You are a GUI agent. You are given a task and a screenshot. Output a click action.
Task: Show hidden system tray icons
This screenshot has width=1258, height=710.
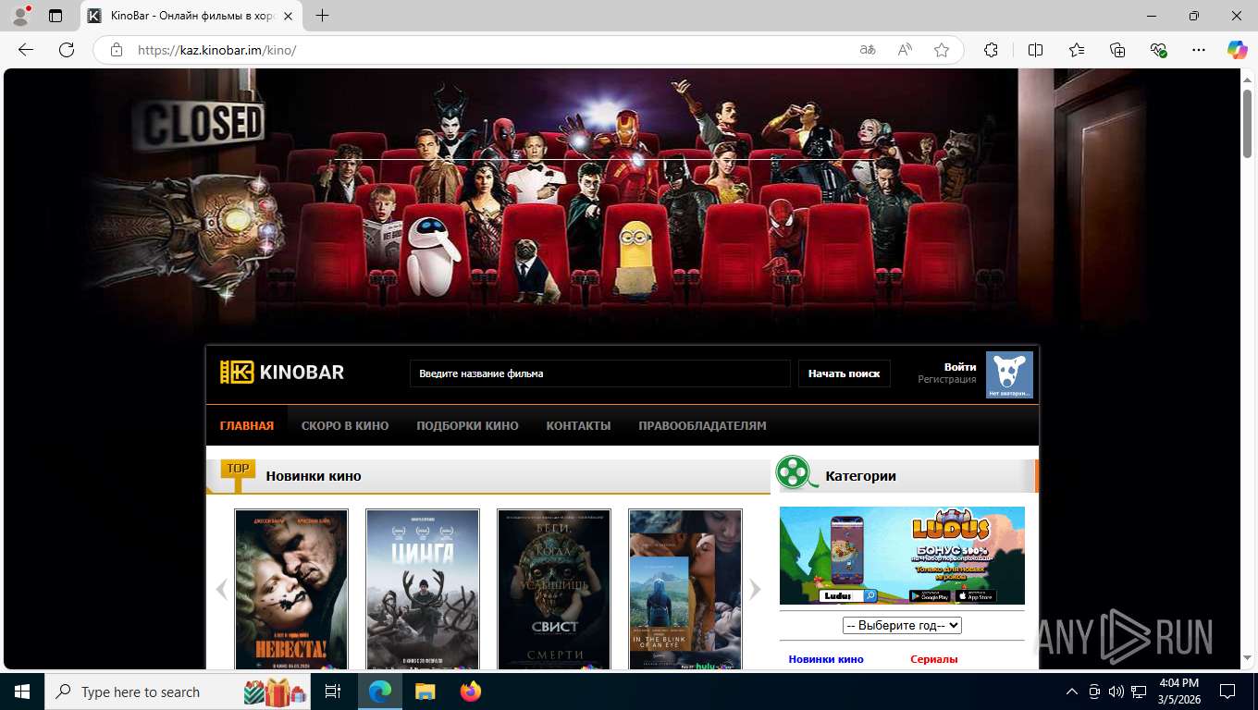click(x=1072, y=692)
